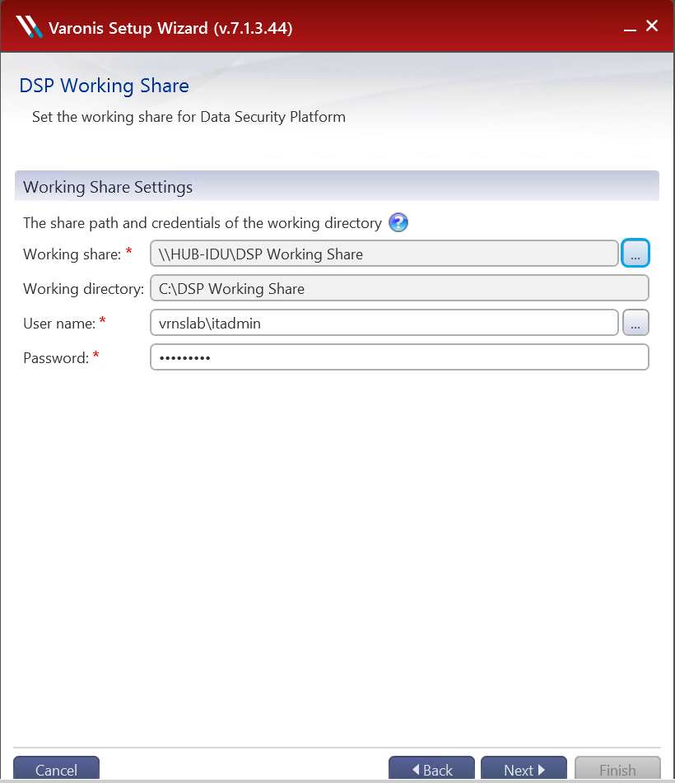Screen dimensions: 675x783
Task: Click the 'Set the working share' subtitle text
Action: (x=189, y=117)
